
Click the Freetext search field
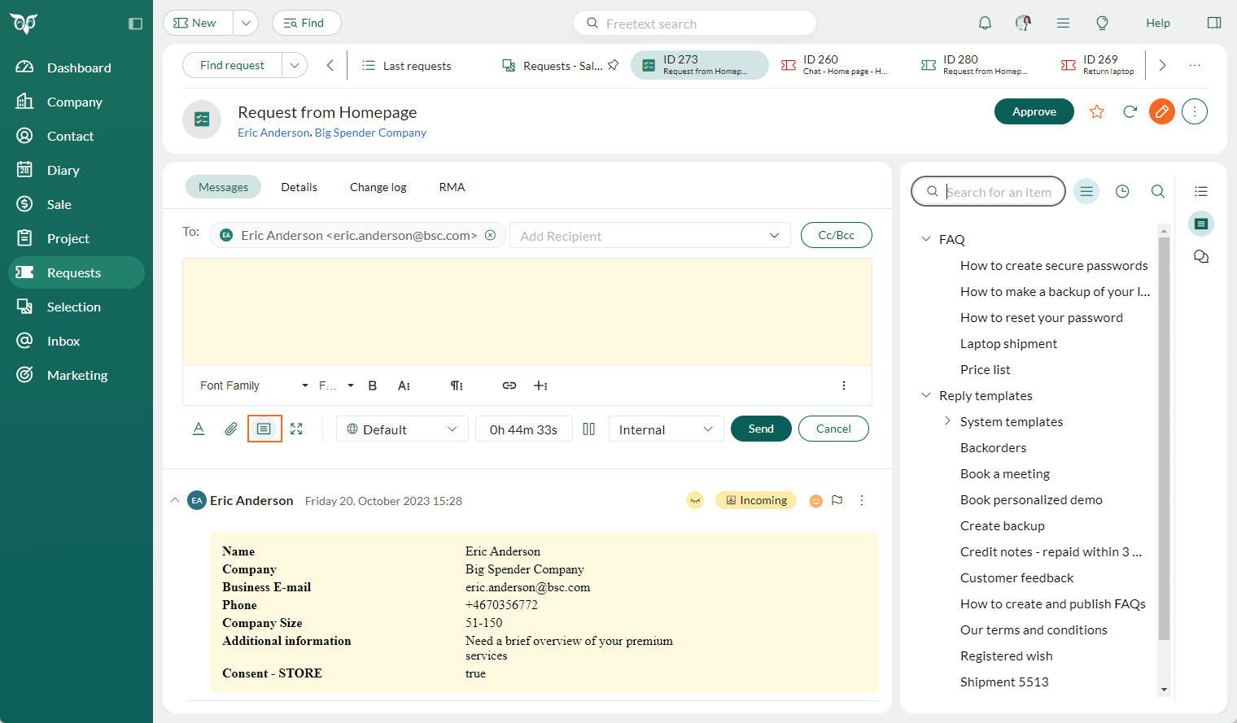coord(694,23)
